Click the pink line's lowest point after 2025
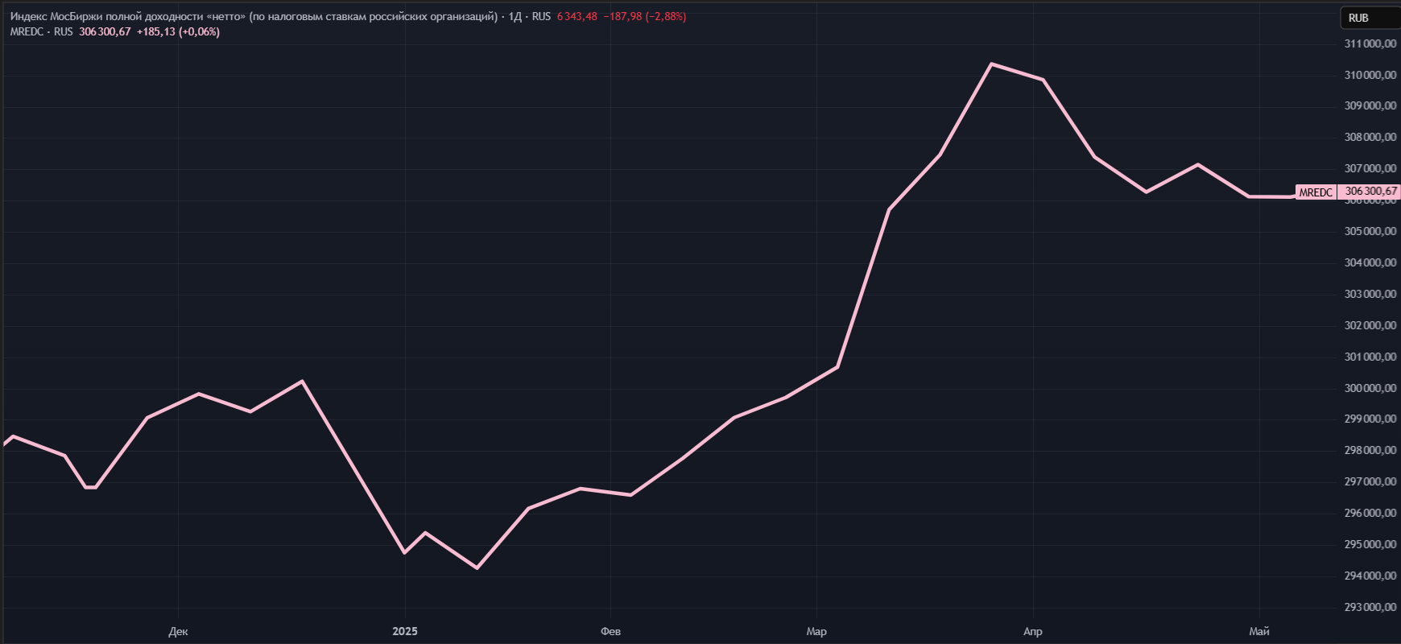Image resolution: width=1401 pixels, height=644 pixels. (477, 568)
